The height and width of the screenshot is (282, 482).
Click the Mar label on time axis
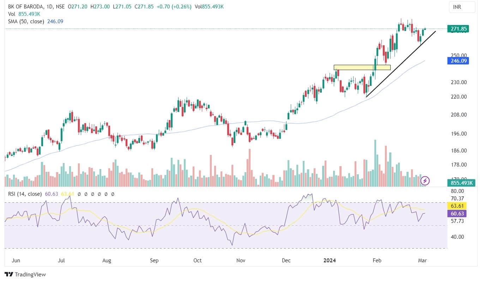point(422,261)
